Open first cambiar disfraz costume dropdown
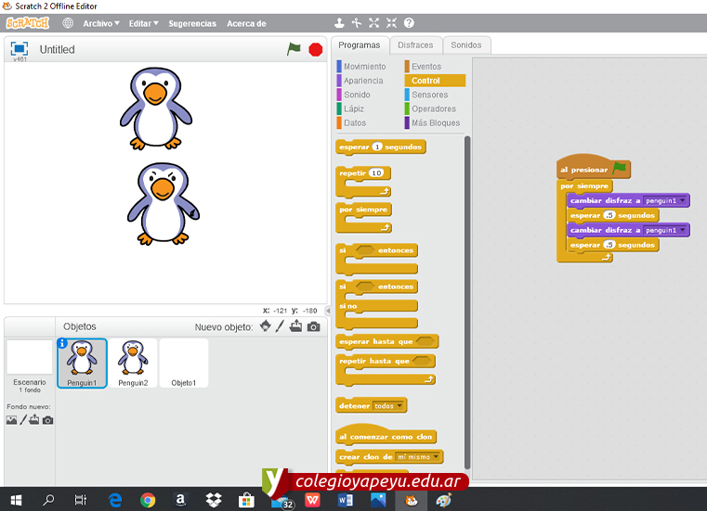Image resolution: width=707 pixels, height=511 pixels. (x=684, y=200)
